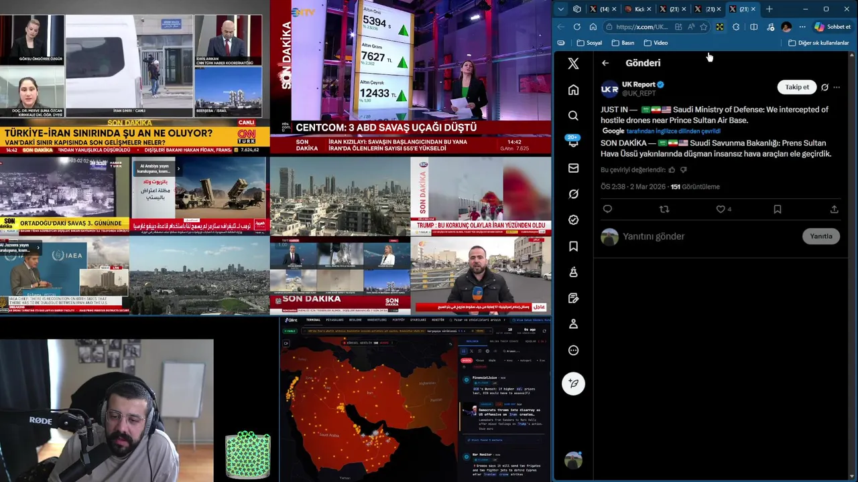Image resolution: width=858 pixels, height=482 pixels.
Task: Open Sohbet et Copilot chat
Action: [832, 27]
